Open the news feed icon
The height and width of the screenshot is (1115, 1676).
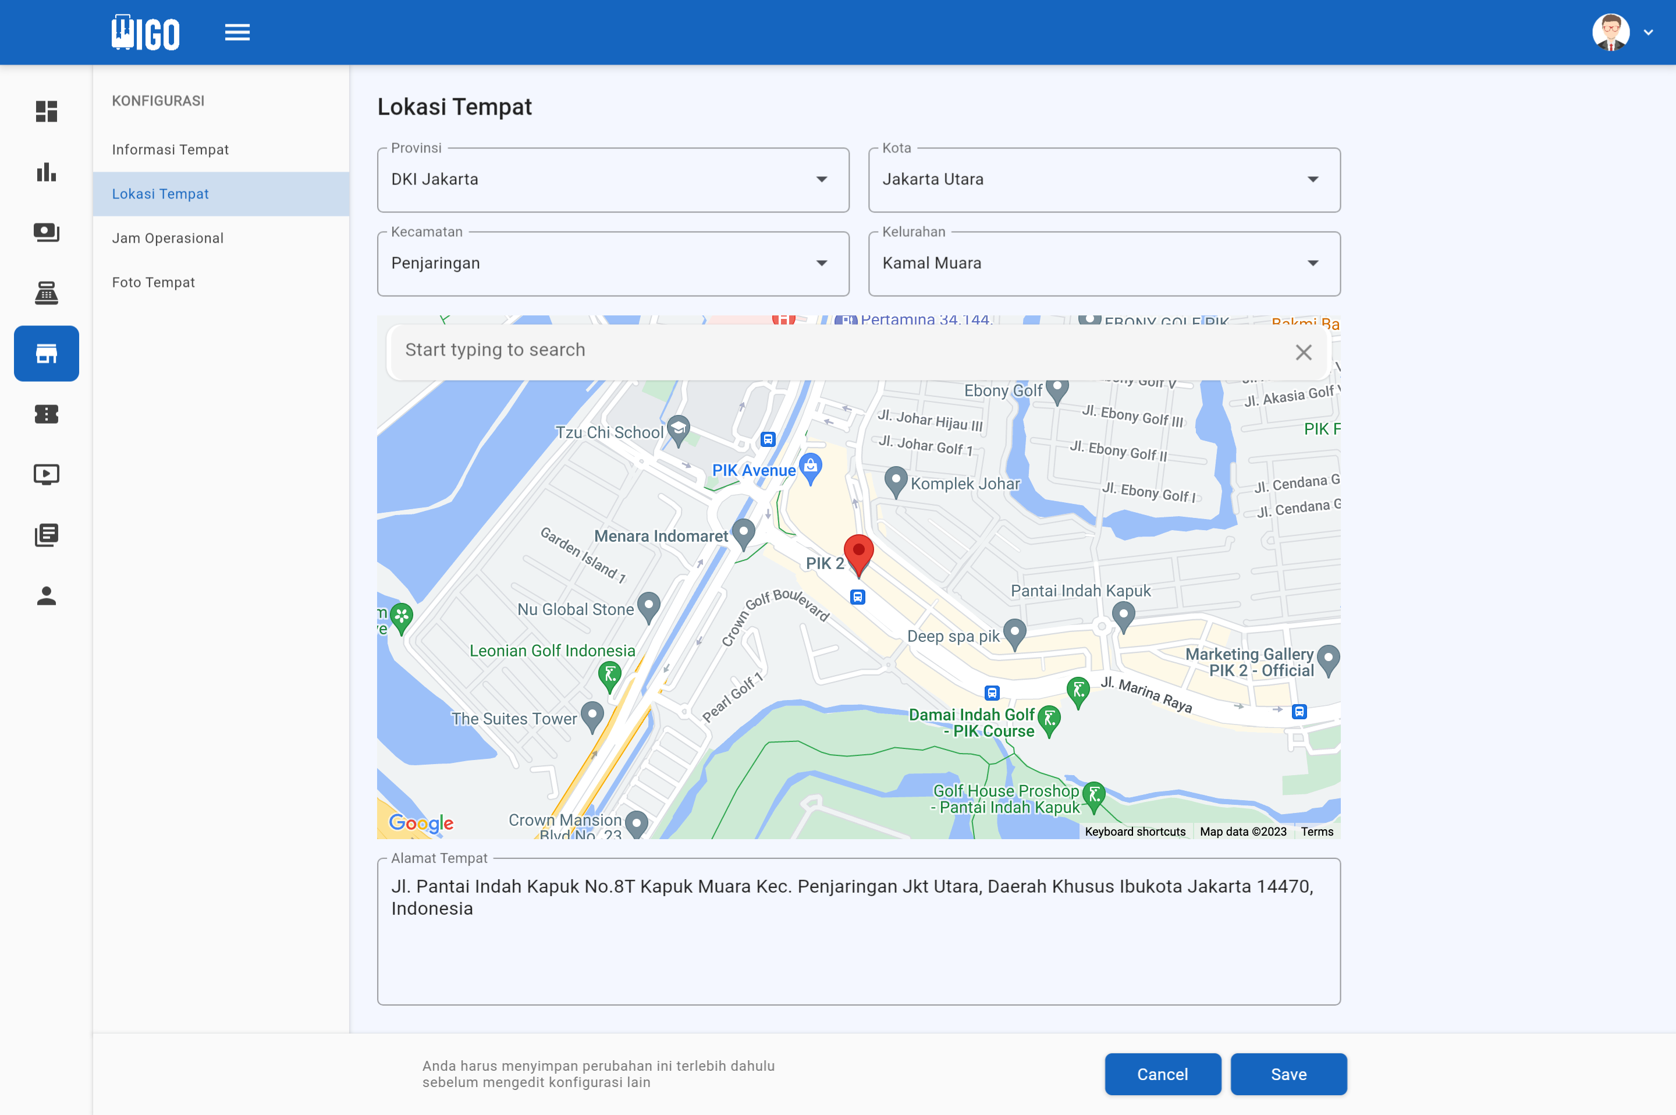point(45,535)
